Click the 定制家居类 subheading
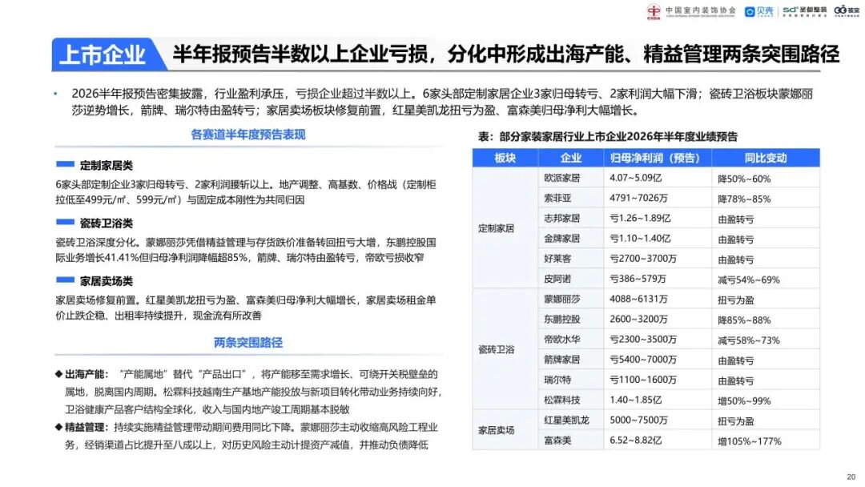 106,166
